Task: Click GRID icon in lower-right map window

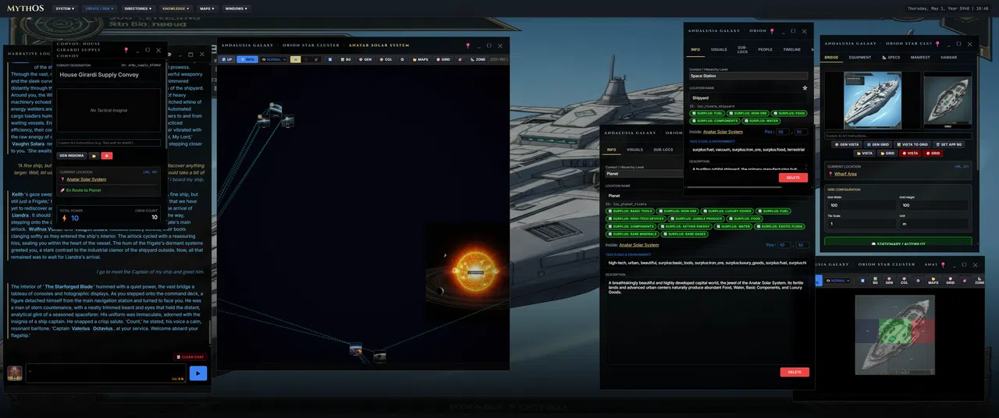Action: coord(950,282)
